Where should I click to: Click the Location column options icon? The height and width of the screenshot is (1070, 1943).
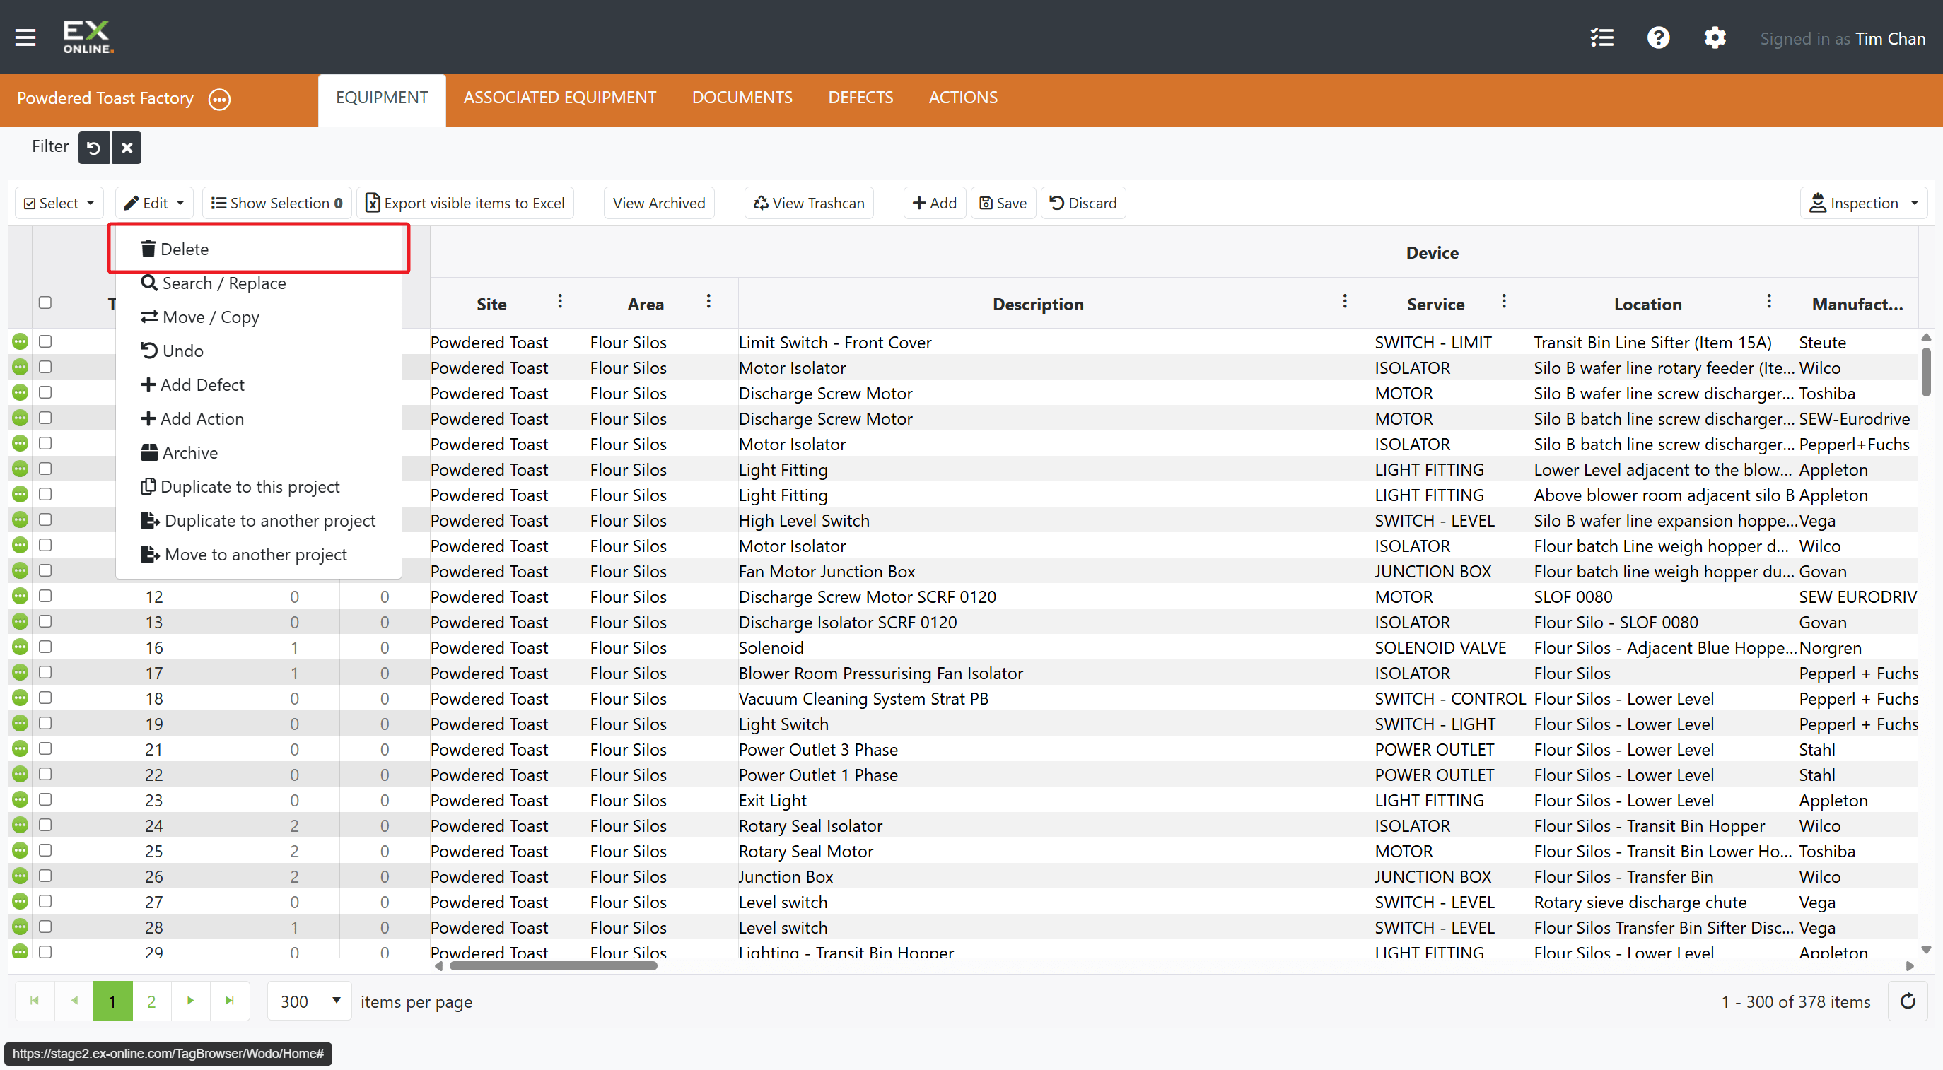pyautogui.click(x=1769, y=302)
